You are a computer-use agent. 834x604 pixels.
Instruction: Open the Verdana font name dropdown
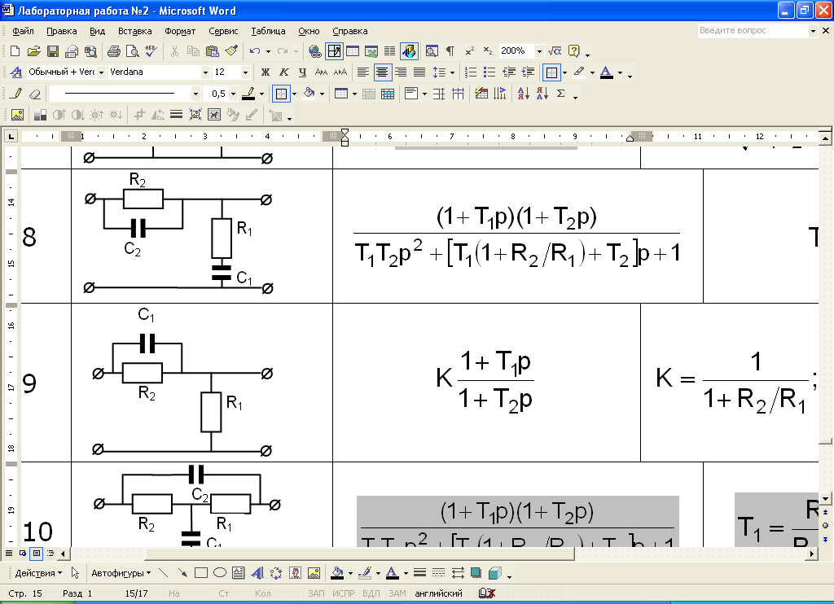tap(205, 72)
